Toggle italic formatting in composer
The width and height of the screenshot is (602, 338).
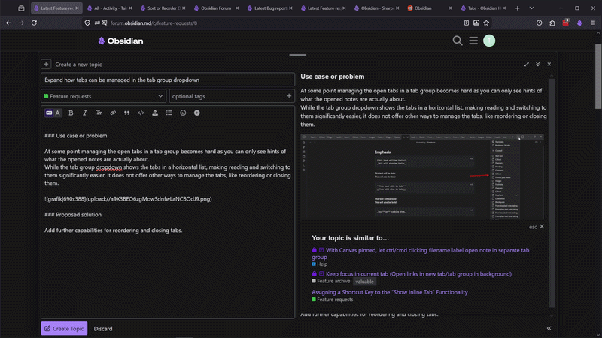85,113
